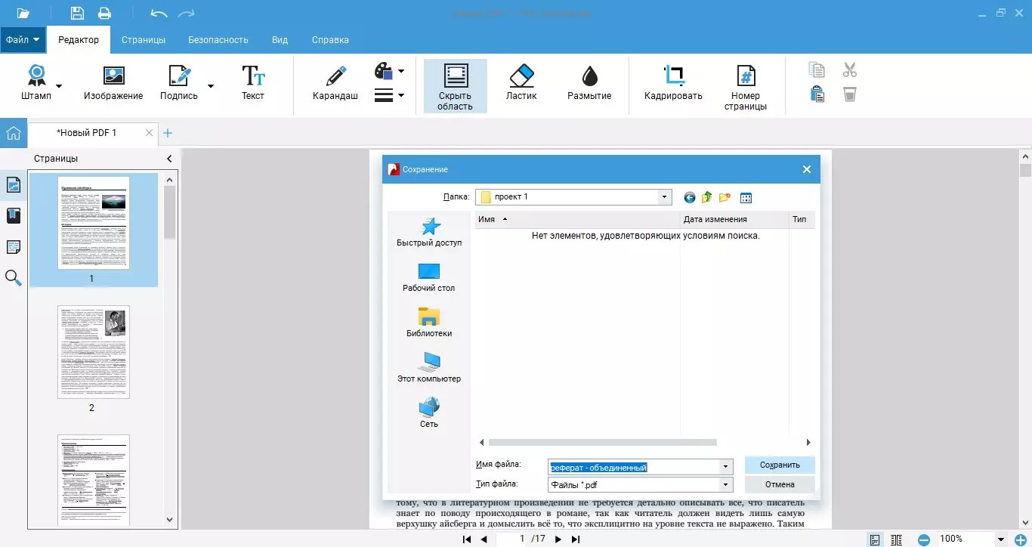
Task: Open the Файл menu
Action: (x=23, y=39)
